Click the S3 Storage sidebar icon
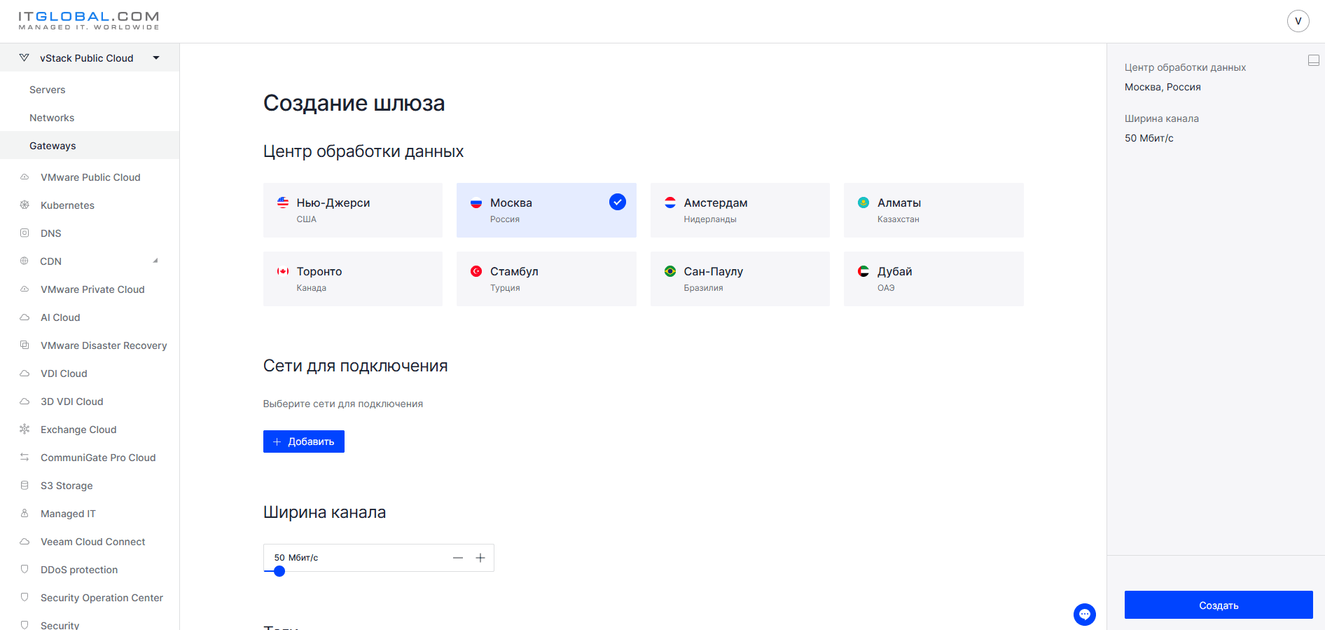This screenshot has width=1325, height=630. point(25,485)
